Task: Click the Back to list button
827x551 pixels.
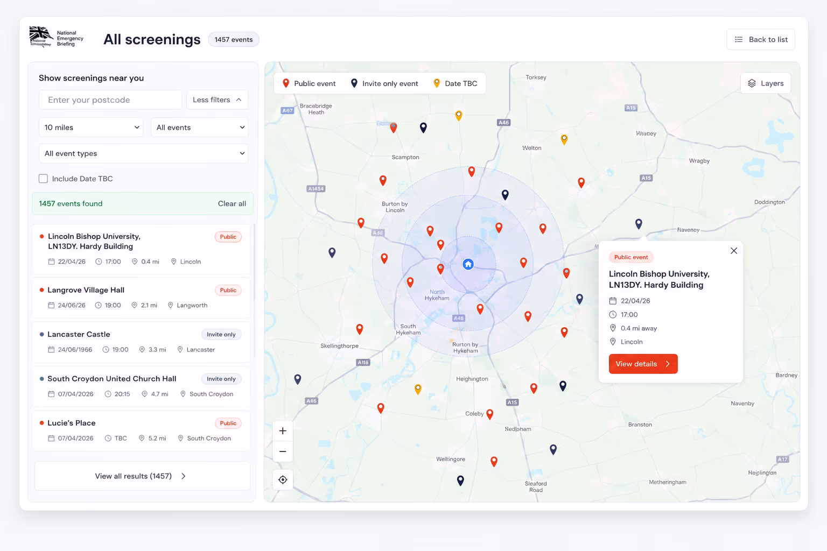Action: coord(761,39)
